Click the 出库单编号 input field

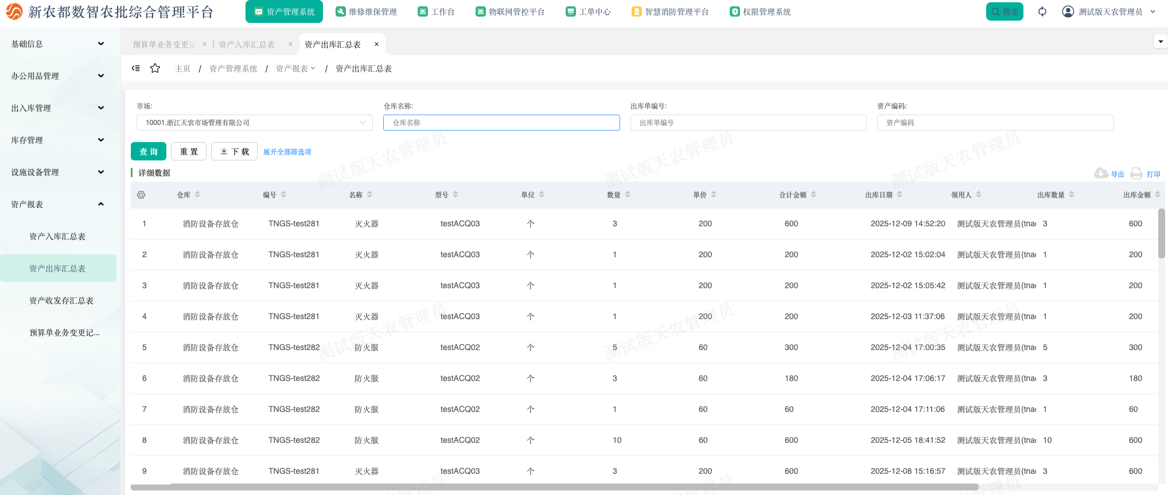(x=748, y=123)
